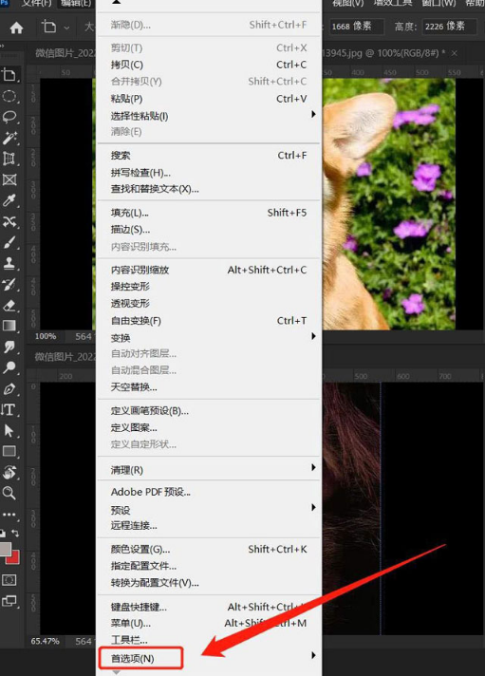Select the Eyedropper tool
485x676 pixels.
pos(9,200)
